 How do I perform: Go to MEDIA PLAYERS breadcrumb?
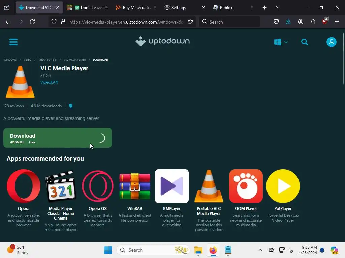(48, 60)
